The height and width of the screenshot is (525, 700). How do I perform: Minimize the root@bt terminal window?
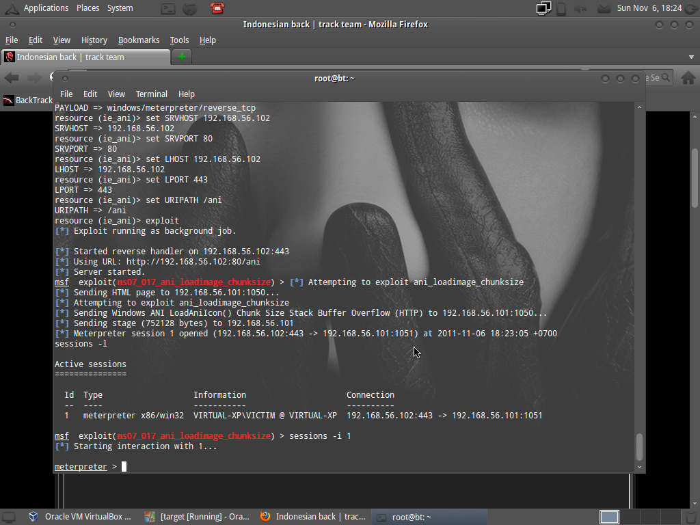click(x=605, y=79)
